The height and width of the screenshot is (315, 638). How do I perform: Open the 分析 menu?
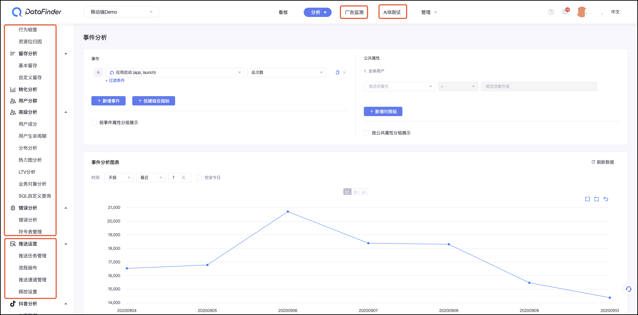318,12
